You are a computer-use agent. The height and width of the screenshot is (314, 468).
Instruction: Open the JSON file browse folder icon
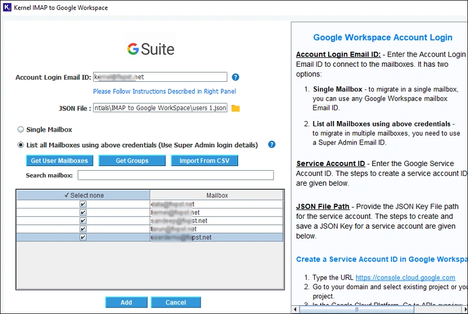236,108
